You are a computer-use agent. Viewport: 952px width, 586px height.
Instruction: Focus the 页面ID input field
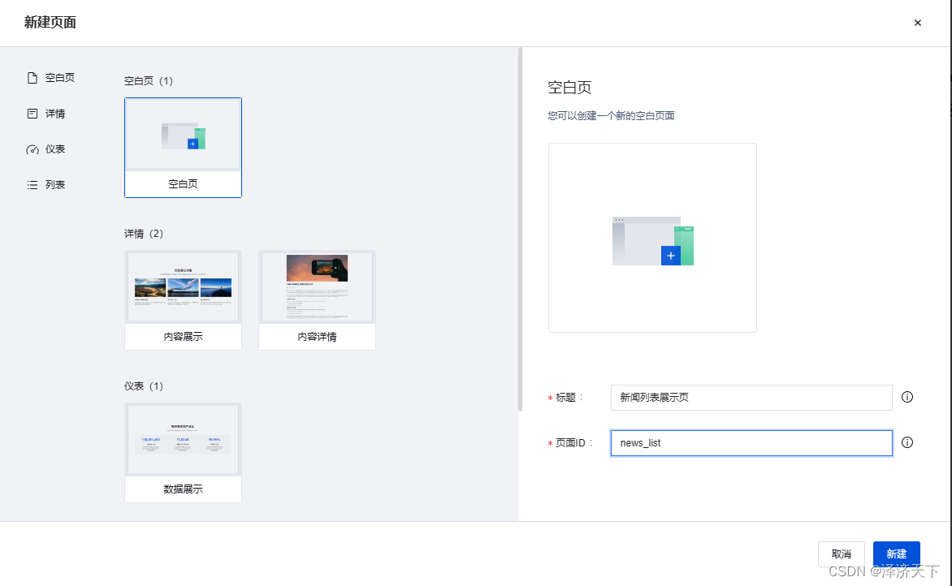pos(751,443)
